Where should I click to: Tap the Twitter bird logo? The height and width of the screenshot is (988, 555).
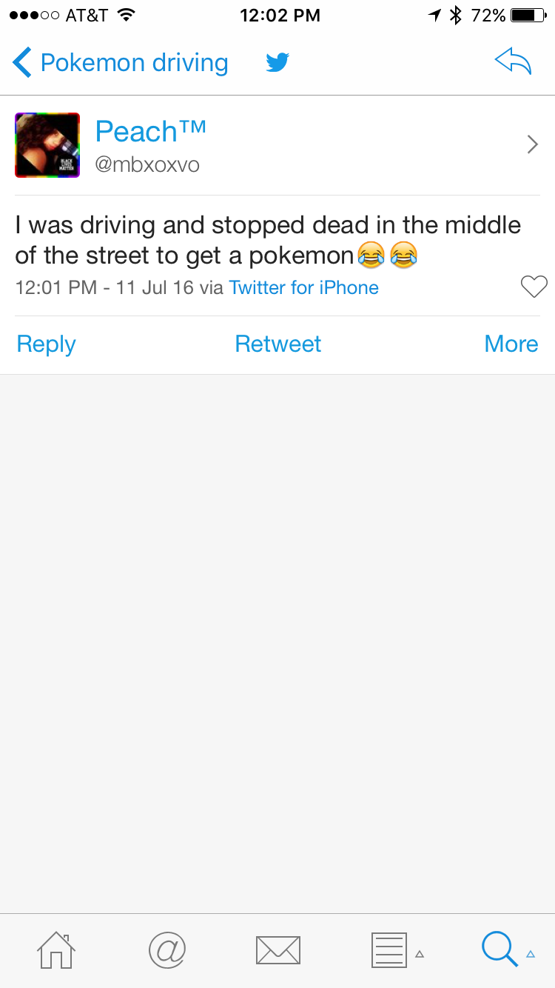tap(277, 63)
